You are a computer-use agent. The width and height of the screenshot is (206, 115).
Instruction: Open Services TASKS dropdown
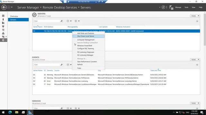click(195, 103)
